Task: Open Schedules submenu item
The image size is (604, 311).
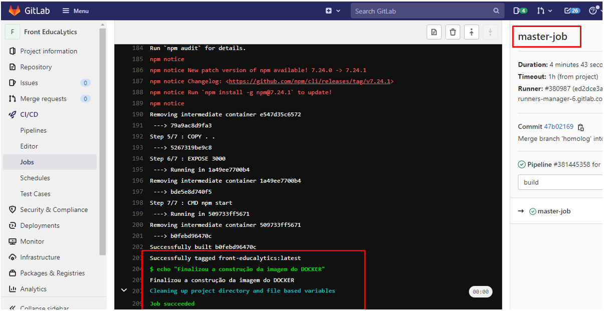Action: click(35, 178)
